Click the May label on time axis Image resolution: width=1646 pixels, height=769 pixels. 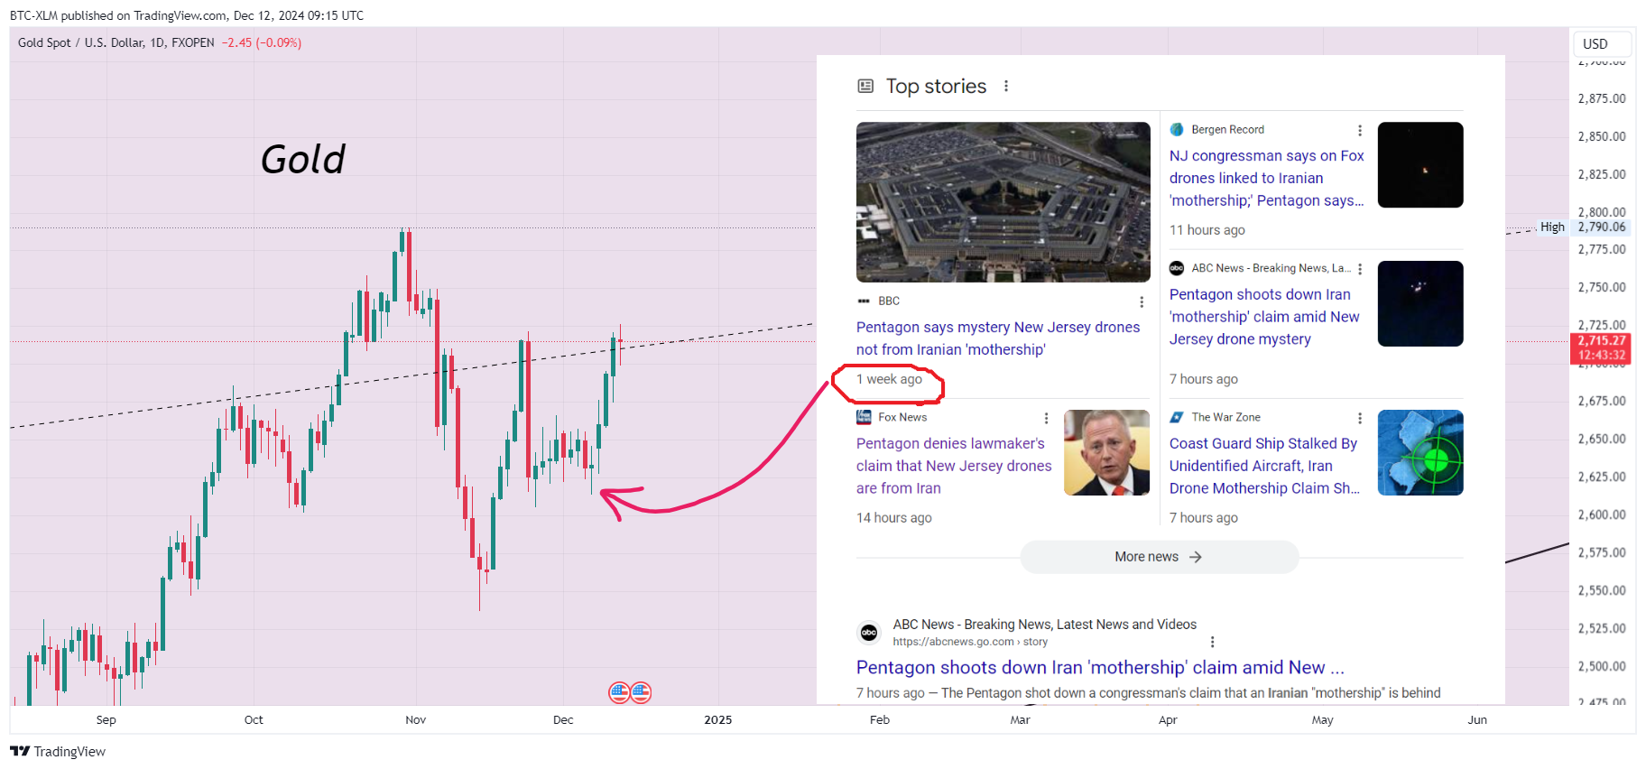click(1322, 719)
